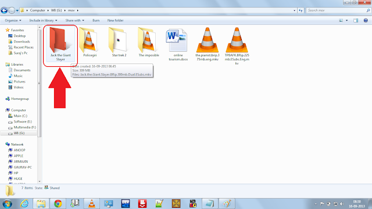Select Homegroup in navigation pane
The image size is (372, 209).
click(x=17, y=99)
